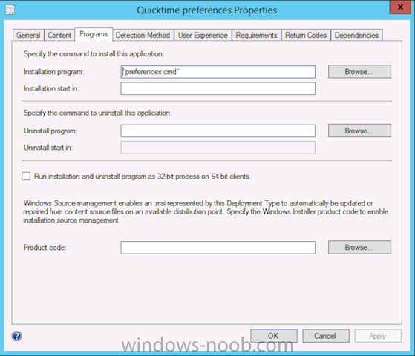Browse for the uninstall program
The width and height of the screenshot is (415, 356).
359,131
